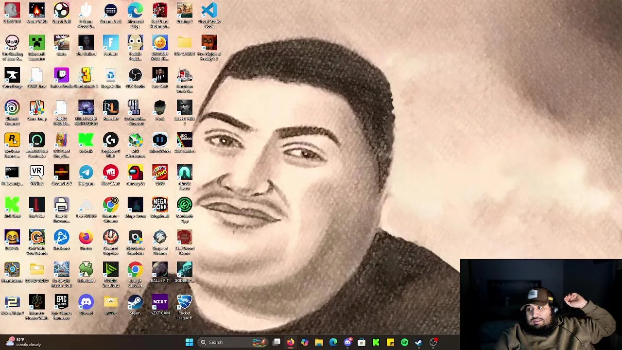Select the Borderlands 3 desktop icon
Image resolution: width=622 pixels, height=350 pixels.
pyautogui.click(x=86, y=78)
